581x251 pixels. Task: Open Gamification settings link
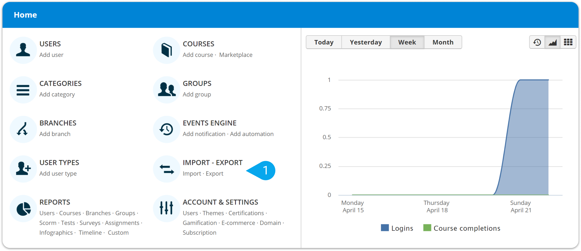point(200,223)
